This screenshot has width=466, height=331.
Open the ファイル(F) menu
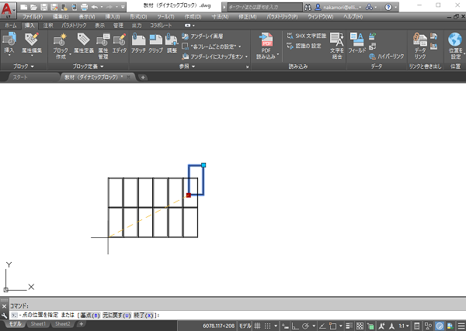pos(33,16)
